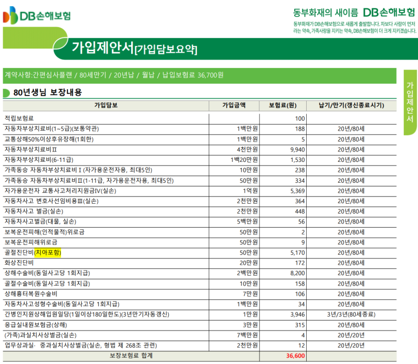This screenshot has width=418, height=364.
Task: Click the 4천만원 coverage amount
Action: 247,149
